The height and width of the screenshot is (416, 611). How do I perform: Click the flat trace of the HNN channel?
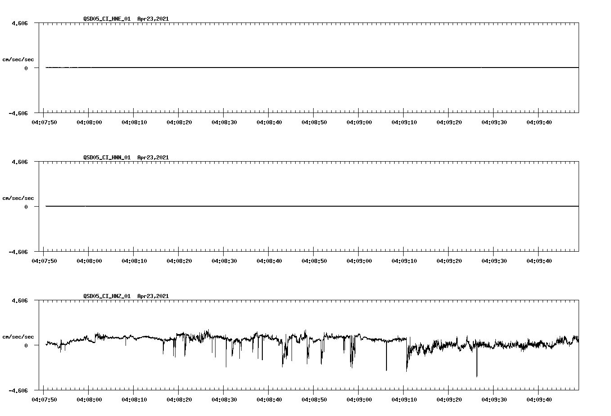270,206
